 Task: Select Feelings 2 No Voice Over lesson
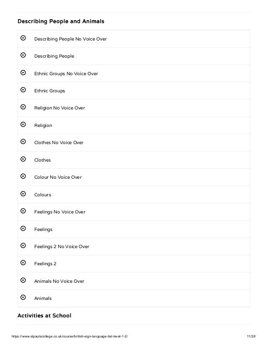tap(62, 247)
